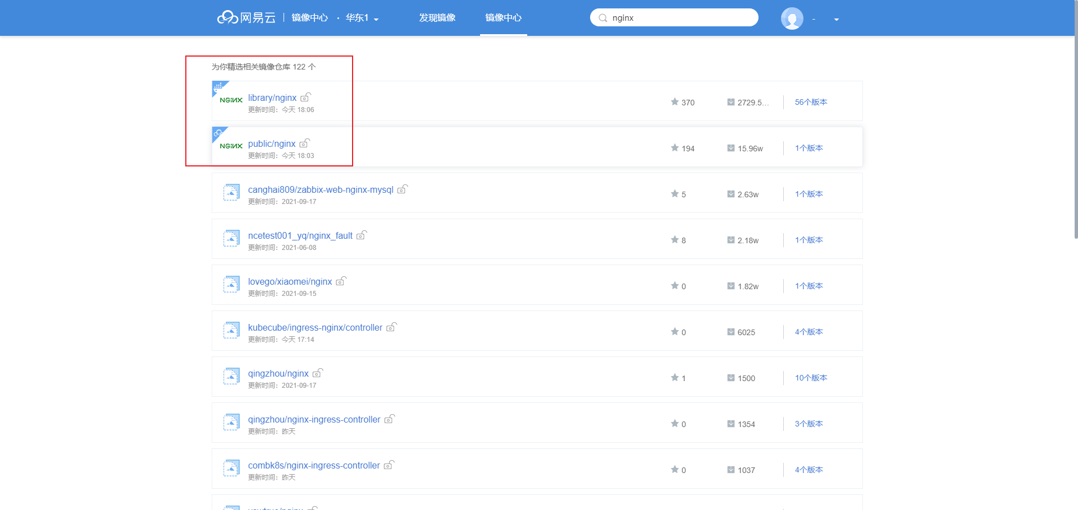Screen dimensions: 1078x510
Task: Click the star icon with 194 for public/nginx
Action: [674, 147]
